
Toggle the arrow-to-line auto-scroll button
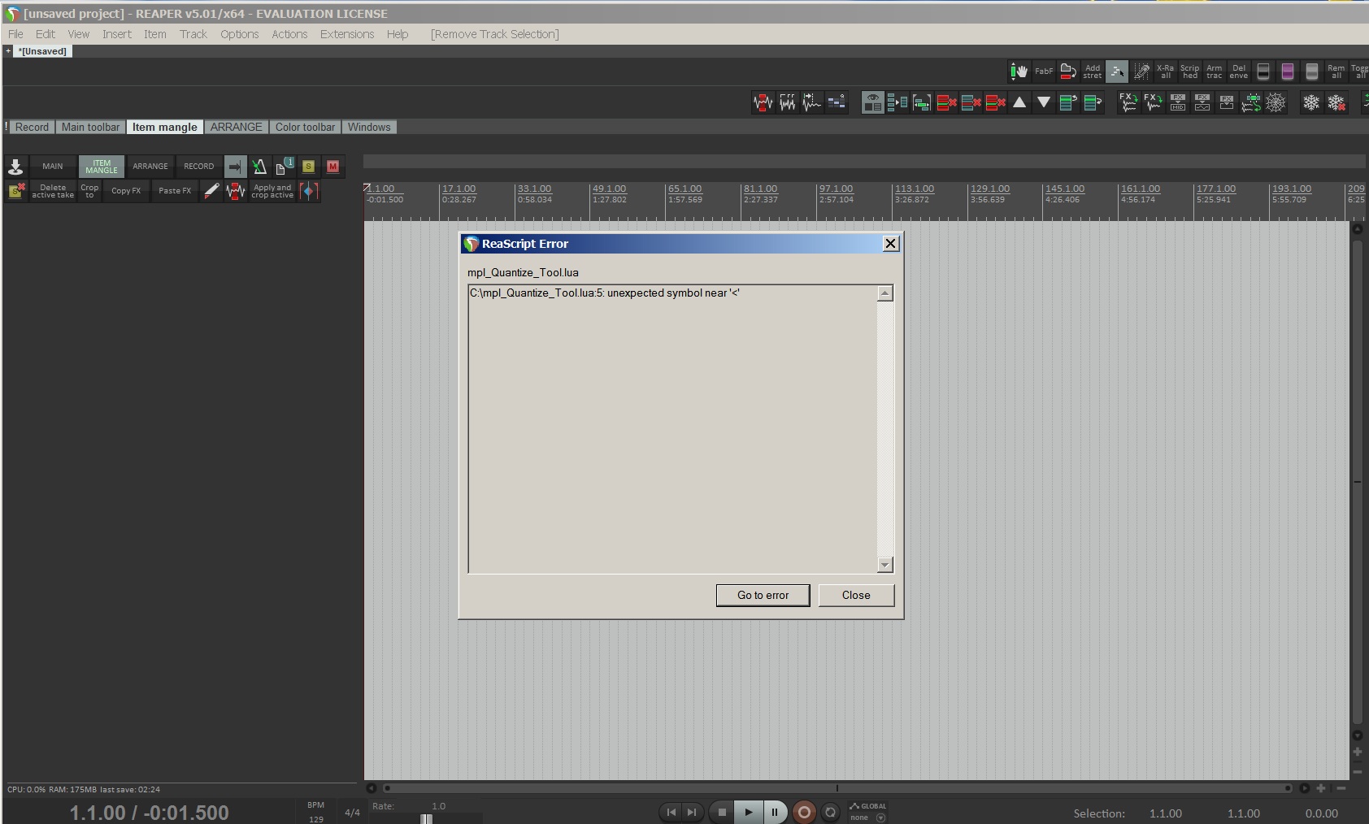[235, 167]
